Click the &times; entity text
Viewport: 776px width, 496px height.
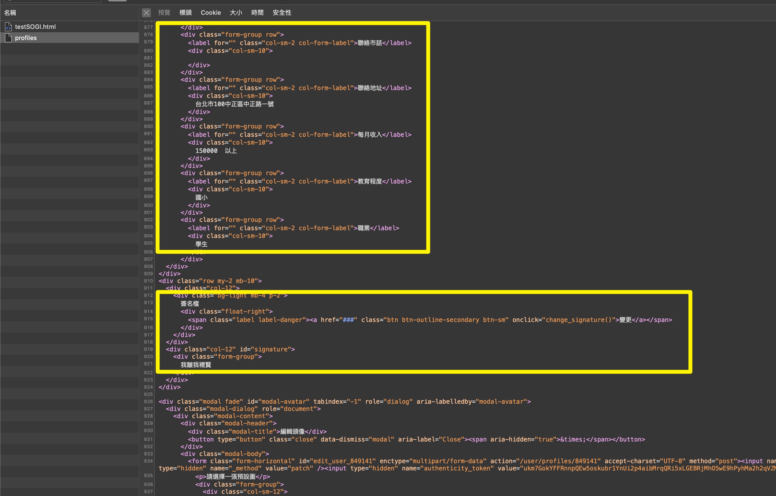[573, 439]
